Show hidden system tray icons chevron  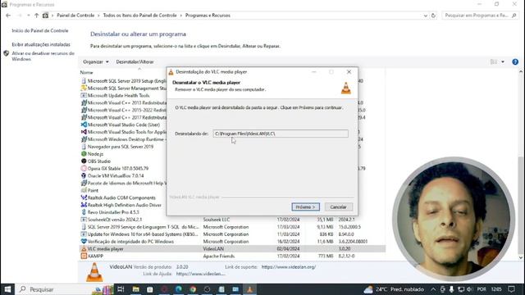tap(433, 289)
